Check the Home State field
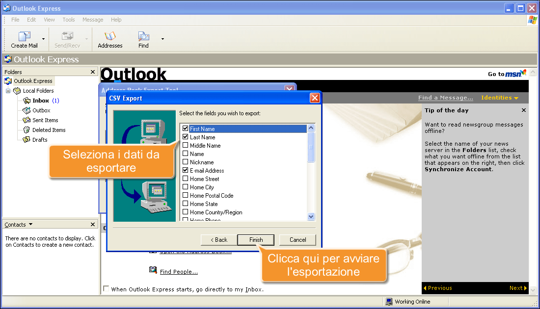The height and width of the screenshot is (309, 540). [x=185, y=204]
